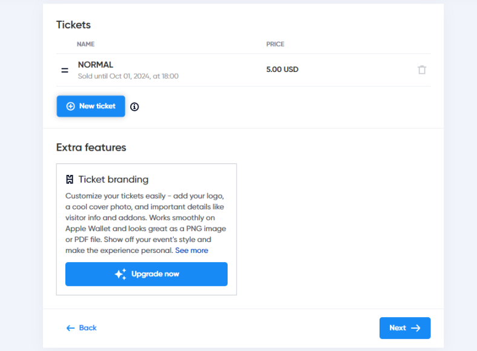
Task: Go back using the Back link
Action: (x=82, y=328)
